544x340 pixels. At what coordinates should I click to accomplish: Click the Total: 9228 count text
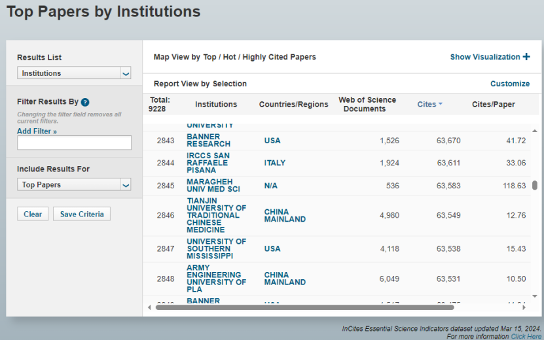pos(159,105)
